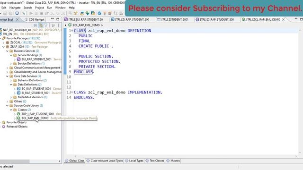The height and width of the screenshot is (170, 303).
Task: Switch to the Local Types tab
Action: (134, 161)
